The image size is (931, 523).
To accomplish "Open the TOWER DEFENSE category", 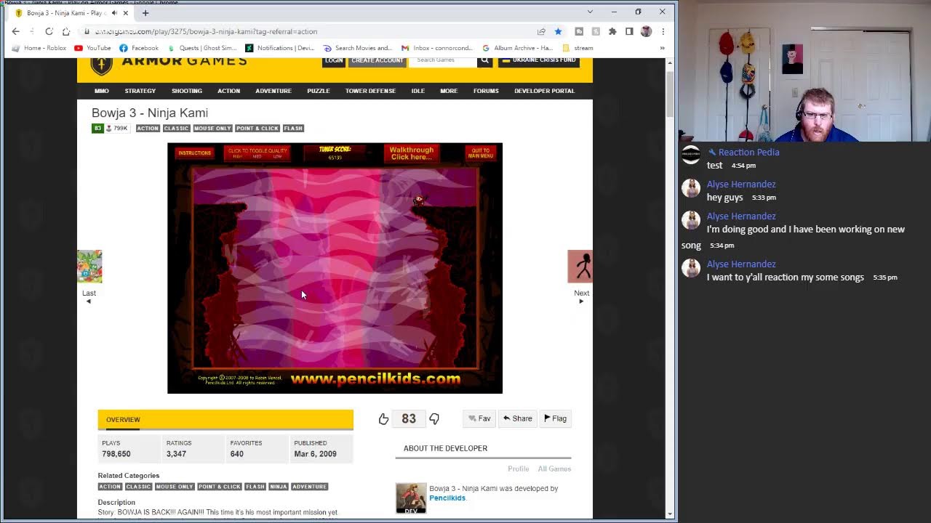I will pyautogui.click(x=370, y=91).
